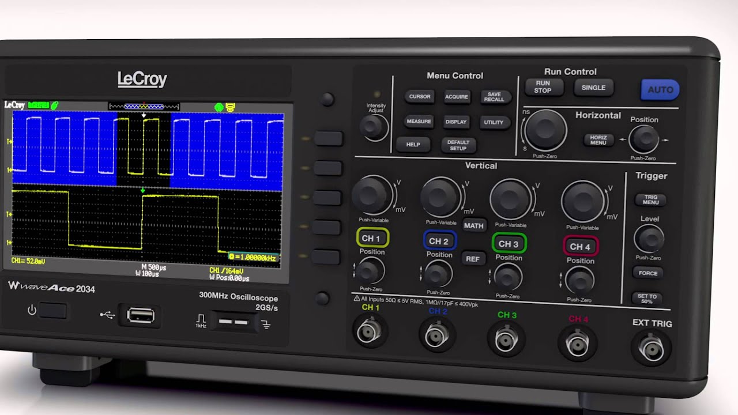Open the ACQUIRE menu
Screen dimensions: 738x415
tap(456, 97)
